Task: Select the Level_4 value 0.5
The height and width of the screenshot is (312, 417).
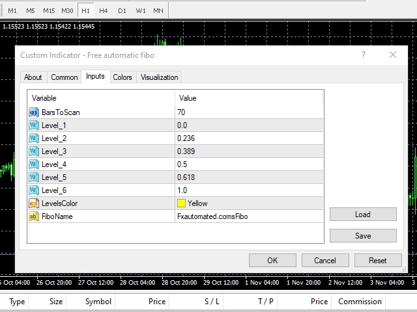Action: point(182,164)
